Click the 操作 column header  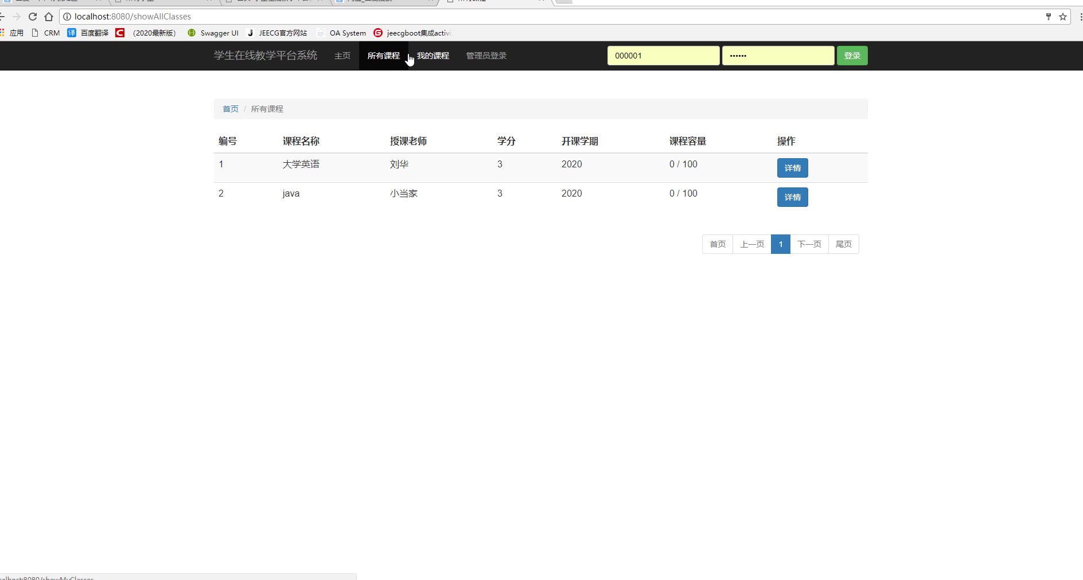tap(786, 141)
